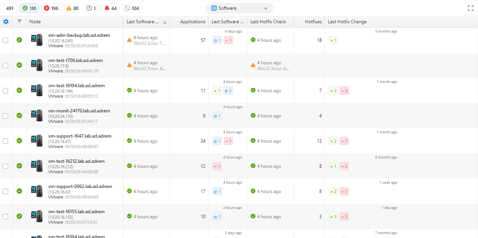Check the box for vm-test-16194.lab.ad.adrem
Screen dimensions: 478x238
tap(5, 91)
